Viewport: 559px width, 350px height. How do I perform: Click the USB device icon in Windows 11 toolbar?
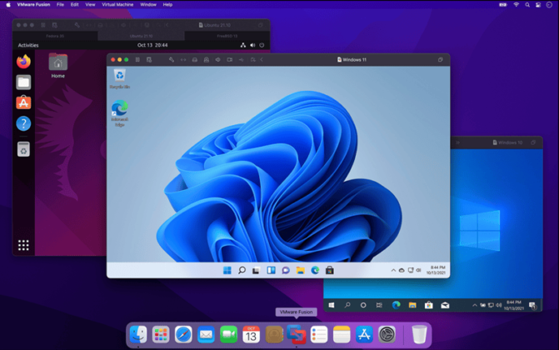[x=242, y=59]
